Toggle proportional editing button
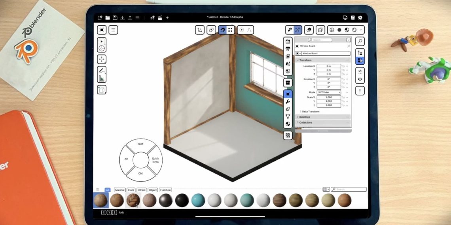 [241, 30]
